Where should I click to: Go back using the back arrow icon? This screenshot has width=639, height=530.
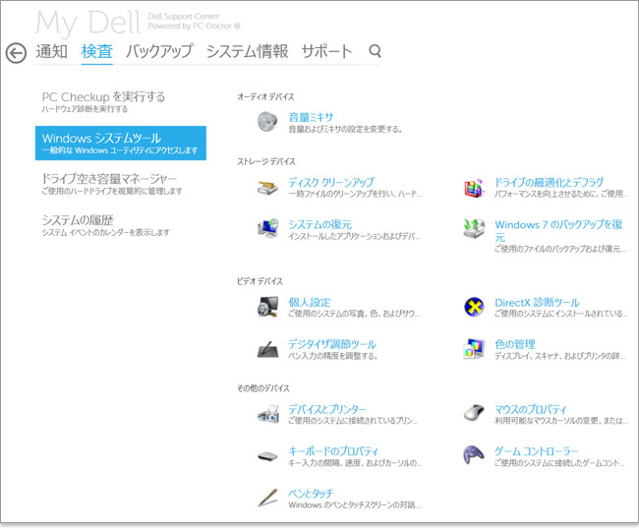16,53
